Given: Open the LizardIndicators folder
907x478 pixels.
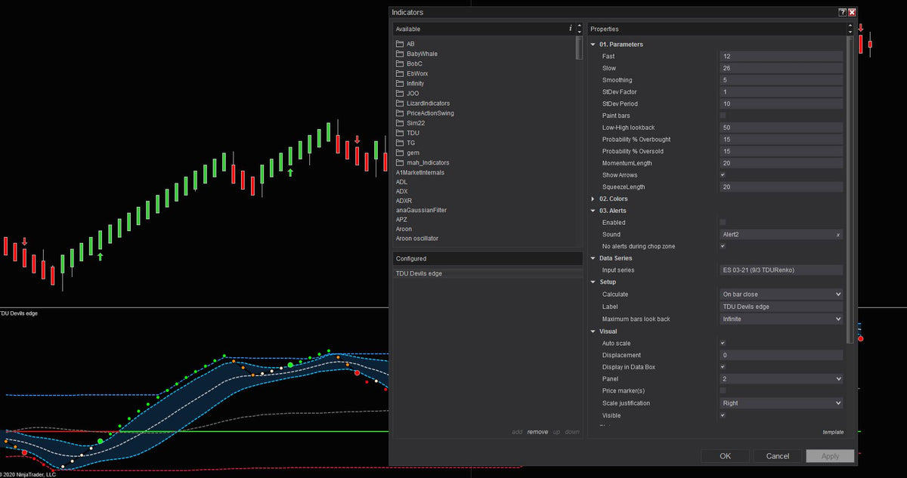Looking at the screenshot, I should tap(428, 103).
